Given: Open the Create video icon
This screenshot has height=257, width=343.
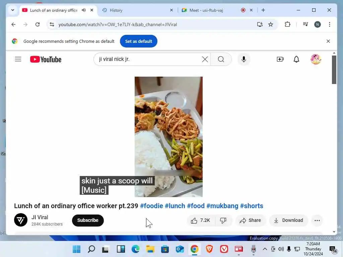Looking at the screenshot, I should 280,59.
